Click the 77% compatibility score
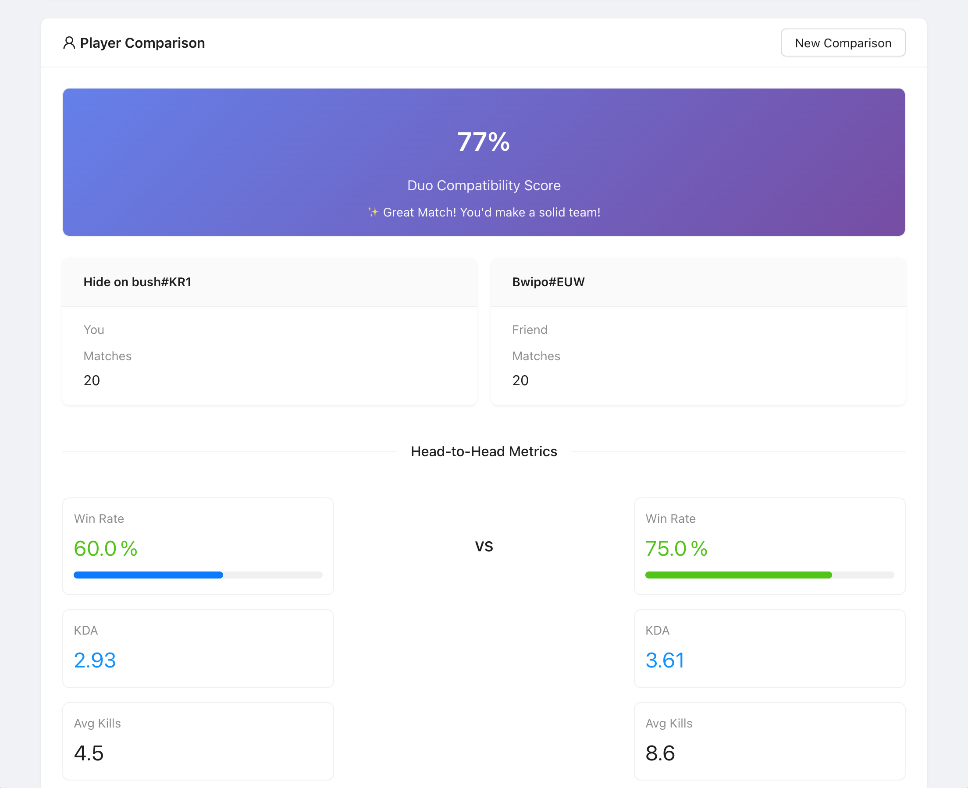The image size is (968, 788). [484, 142]
